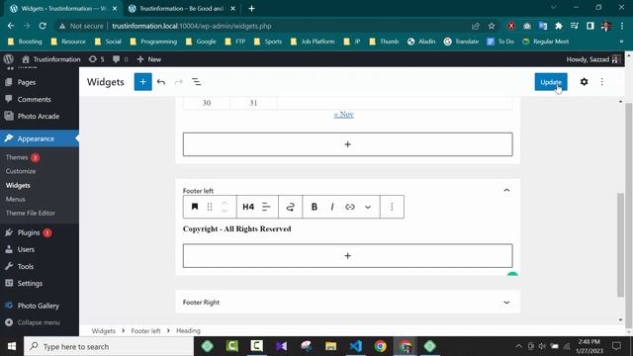Open the To Do bookmark
633x356 pixels.
pos(500,42)
